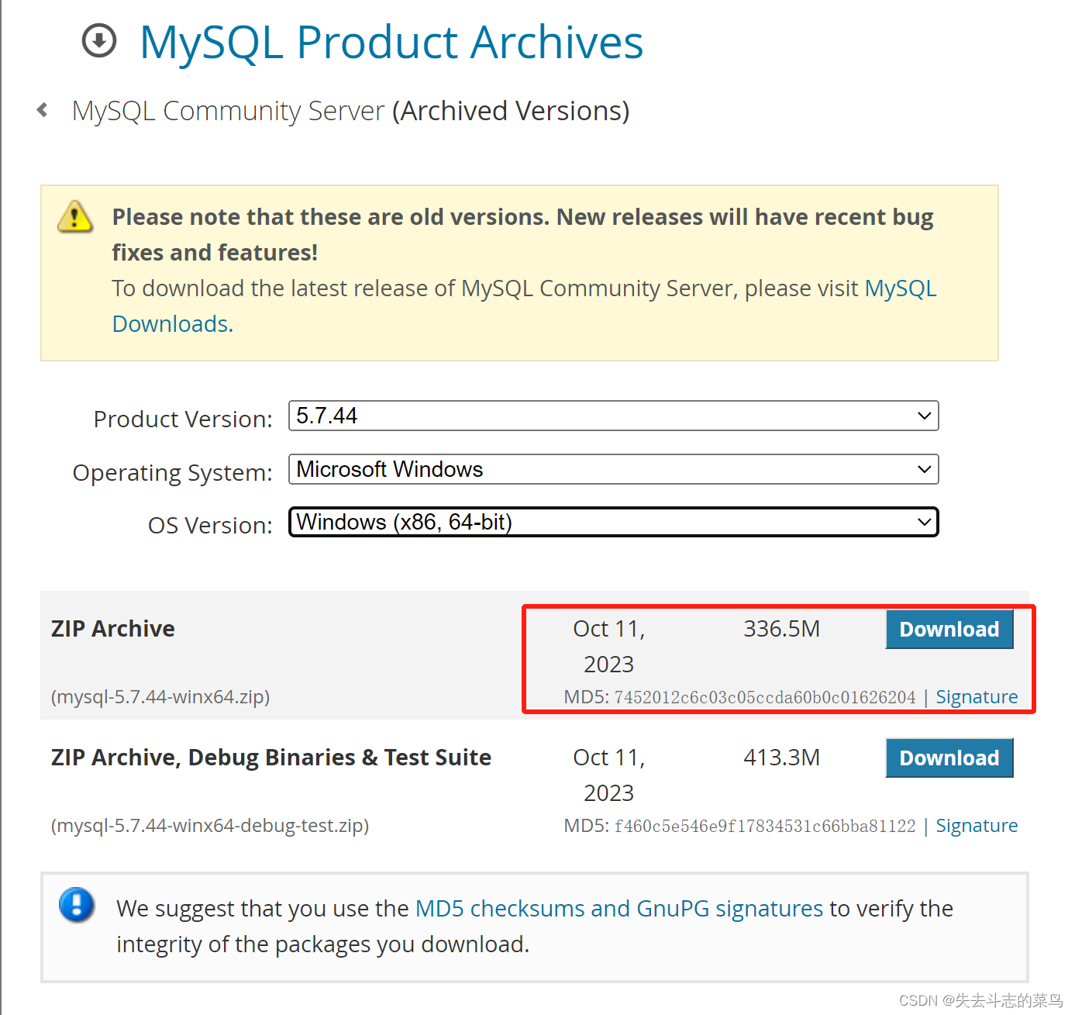Open the MD5 checksums and GnuPG signatures link
The width and height of the screenshot is (1075, 1015).
619,908
